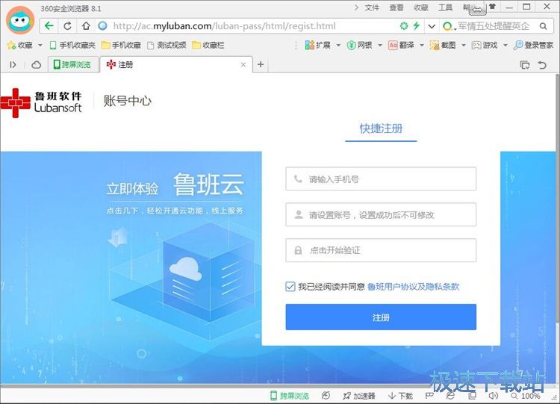Open 手机收藏夹 bookmark

coord(73,45)
